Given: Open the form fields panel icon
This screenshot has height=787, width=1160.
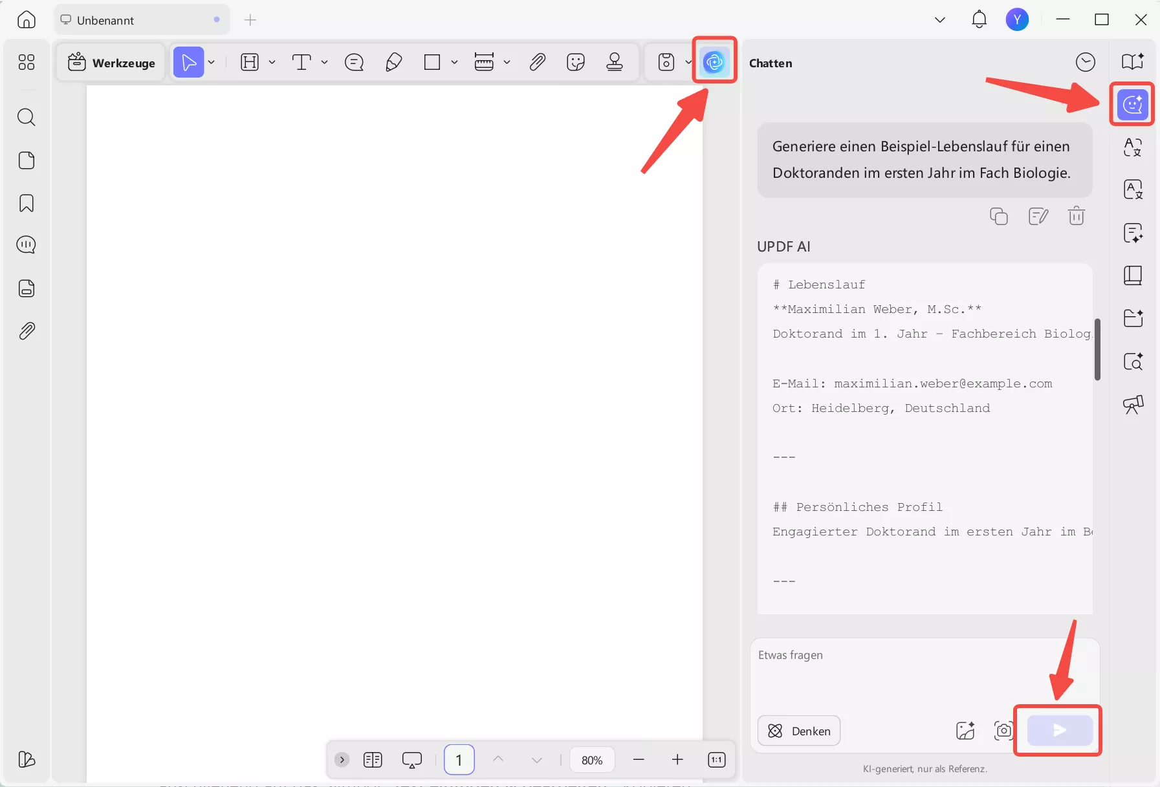Looking at the screenshot, I should pos(27,288).
